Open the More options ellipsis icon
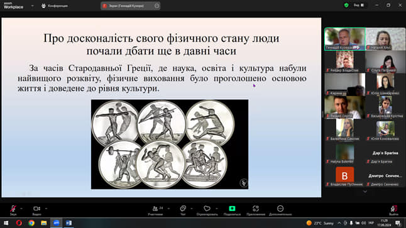Image resolution: width=406 pixels, height=228 pixels. [280, 209]
